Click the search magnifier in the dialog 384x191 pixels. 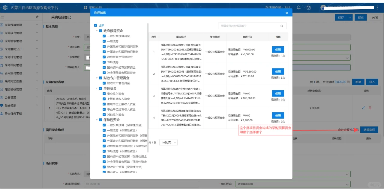[x=282, y=26]
